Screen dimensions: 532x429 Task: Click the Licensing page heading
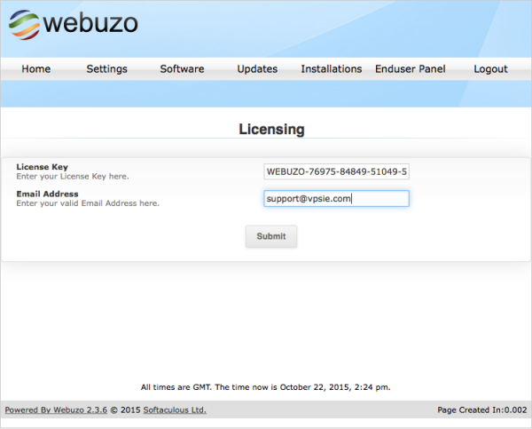272,129
